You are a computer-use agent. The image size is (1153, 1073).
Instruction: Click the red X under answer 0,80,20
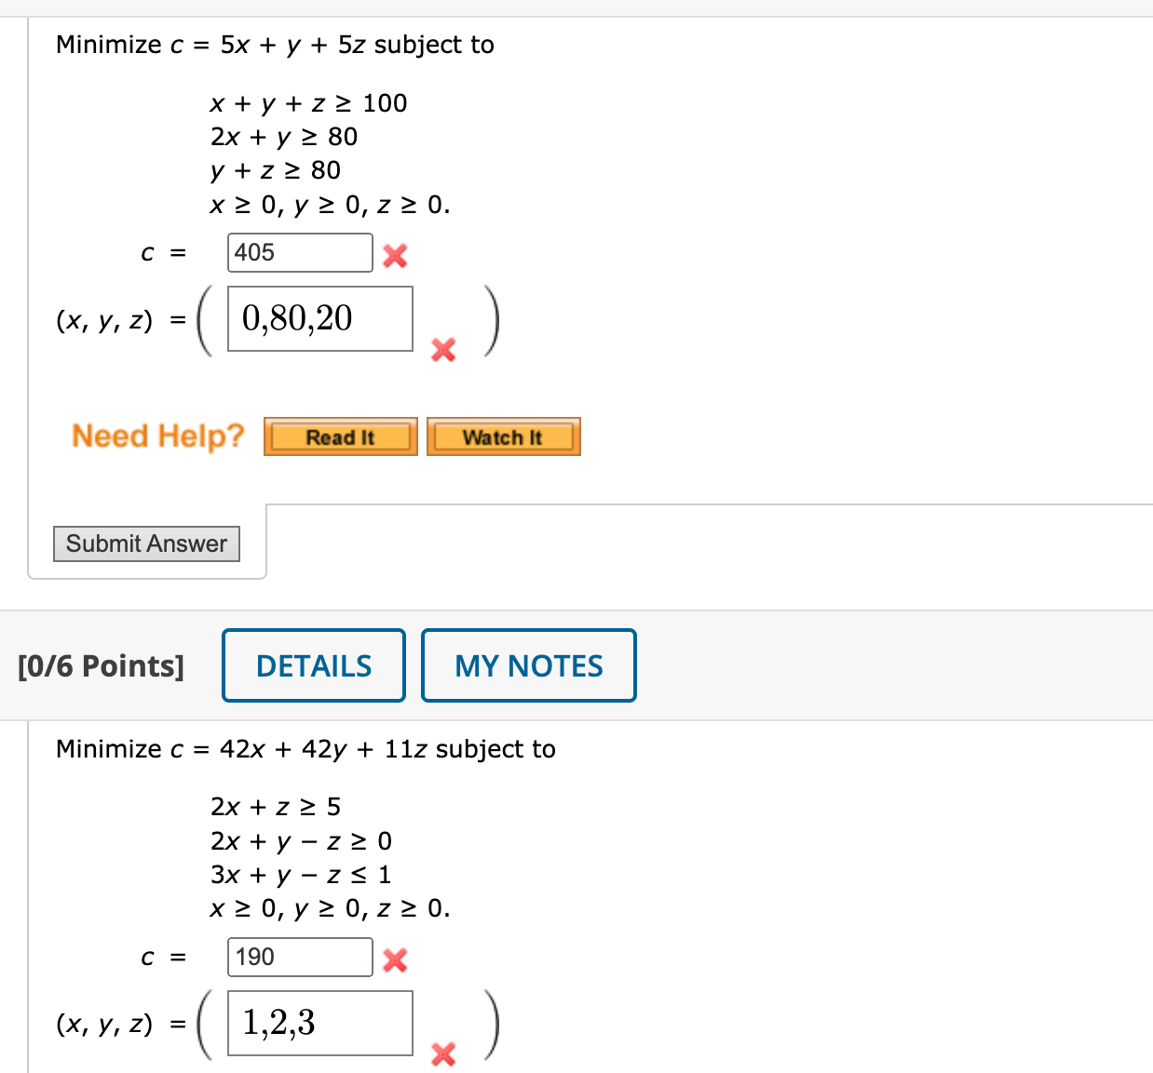point(442,351)
